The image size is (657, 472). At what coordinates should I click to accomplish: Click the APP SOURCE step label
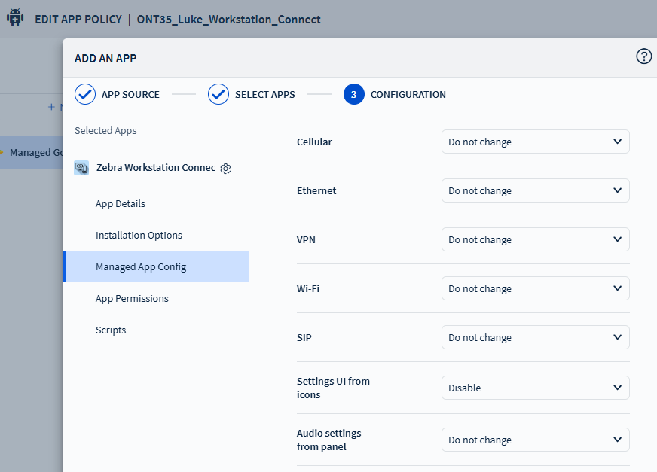point(130,95)
